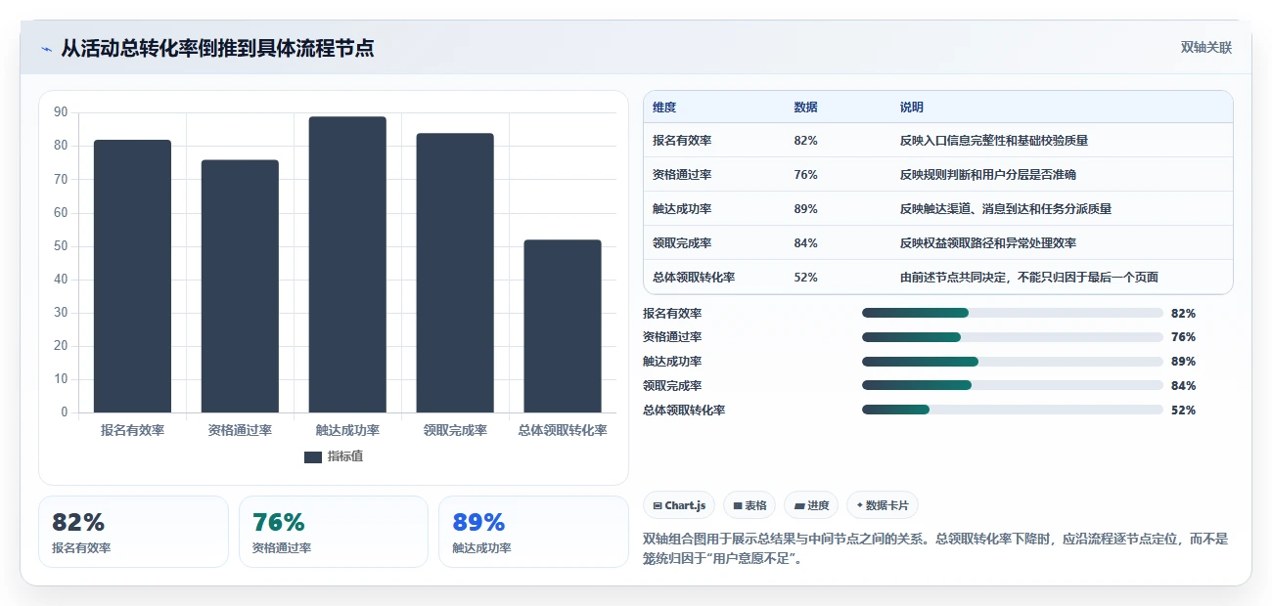Click the title 从活动总转化率倒推到具体流程节点

[217, 48]
